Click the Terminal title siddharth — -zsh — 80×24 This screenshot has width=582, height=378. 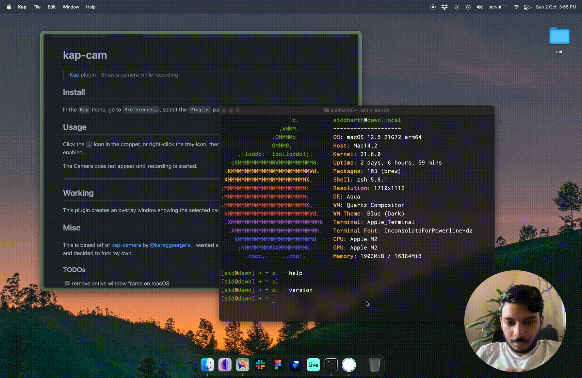(x=360, y=110)
